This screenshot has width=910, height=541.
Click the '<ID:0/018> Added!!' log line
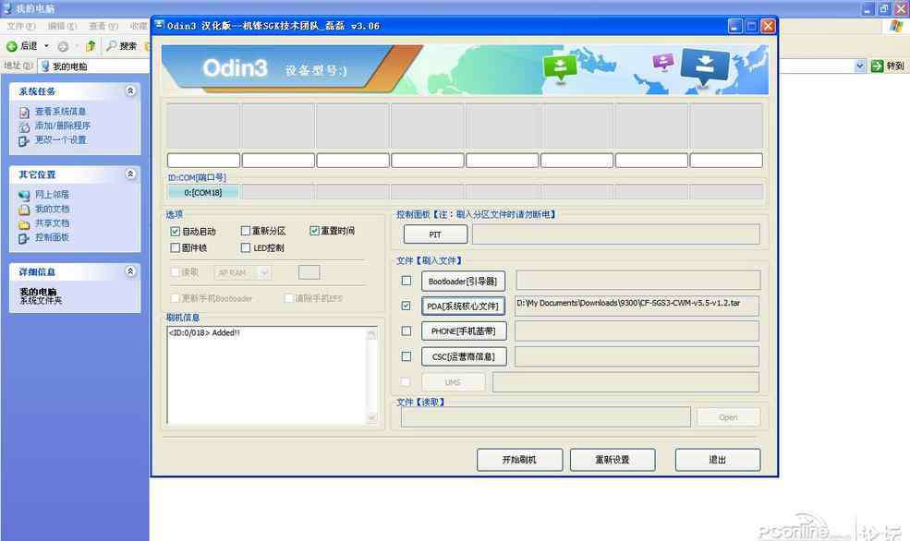coord(204,333)
